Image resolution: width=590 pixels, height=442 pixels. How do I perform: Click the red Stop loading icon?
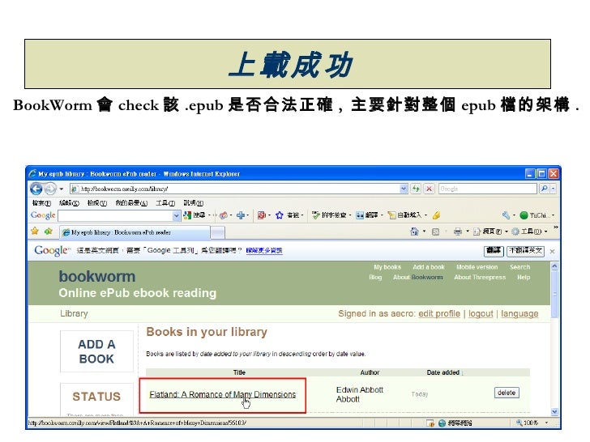tap(429, 189)
